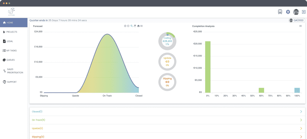The image size is (307, 139).
Task: Open the user profile avatar
Action: [x=296, y=12]
